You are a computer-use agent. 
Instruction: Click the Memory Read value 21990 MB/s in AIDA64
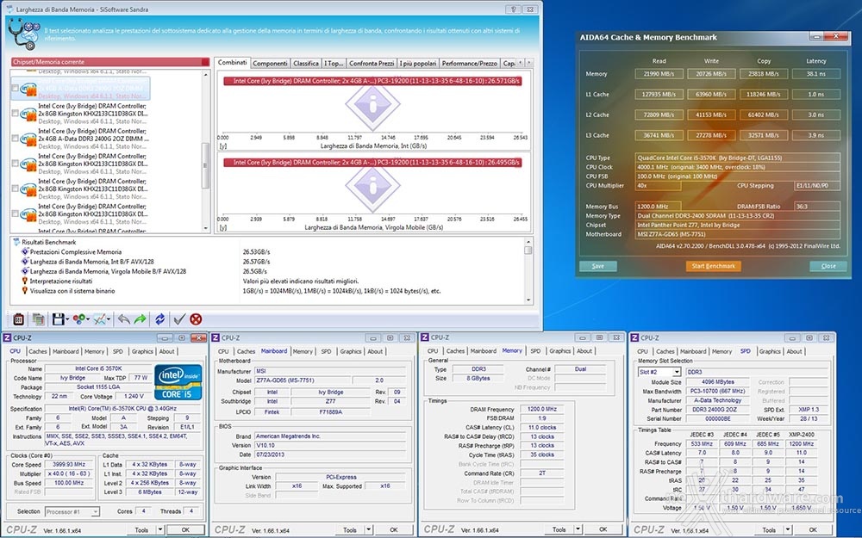coord(659,73)
